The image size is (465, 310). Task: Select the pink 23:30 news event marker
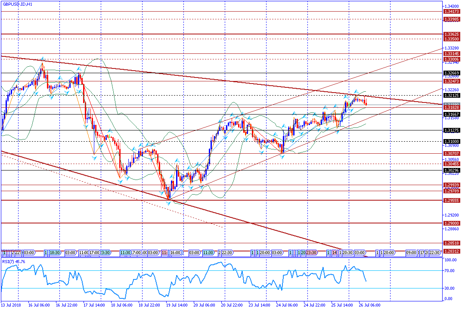coord(312,253)
